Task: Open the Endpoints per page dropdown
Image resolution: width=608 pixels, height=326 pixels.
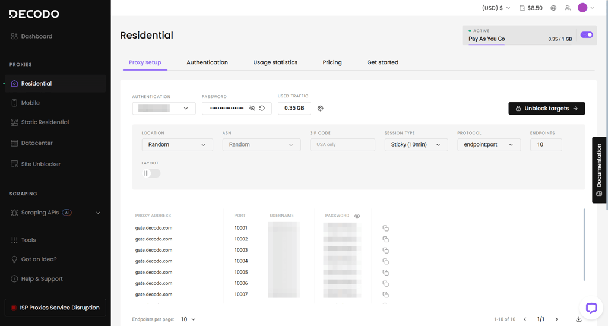Action: coord(188,319)
